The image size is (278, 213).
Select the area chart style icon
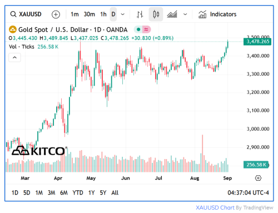[x=172, y=14]
